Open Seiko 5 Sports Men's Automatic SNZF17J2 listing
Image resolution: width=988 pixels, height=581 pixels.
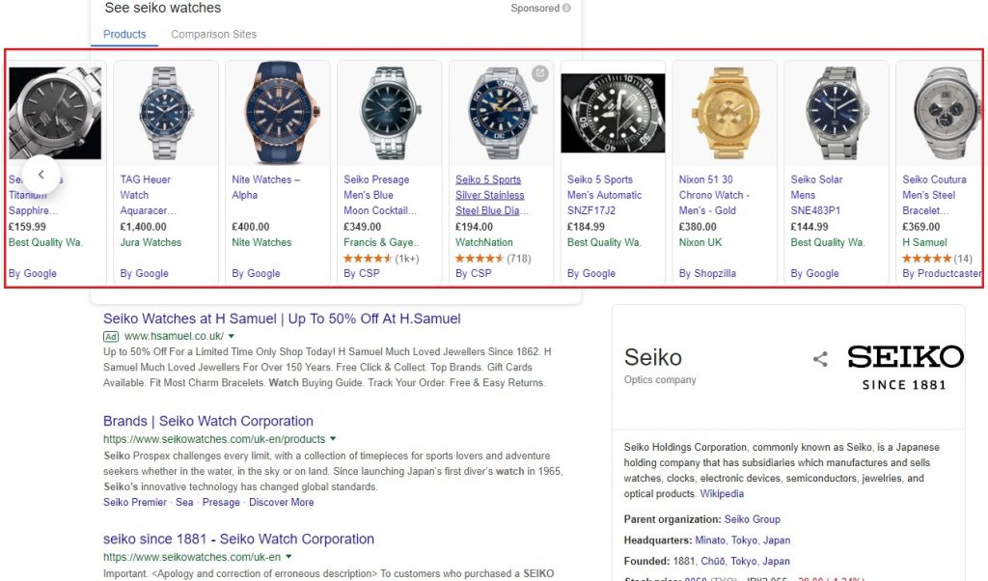tap(604, 195)
